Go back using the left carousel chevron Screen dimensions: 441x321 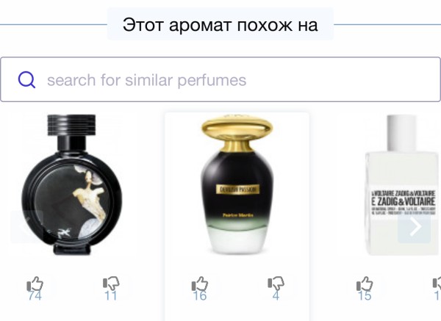pos(26,226)
